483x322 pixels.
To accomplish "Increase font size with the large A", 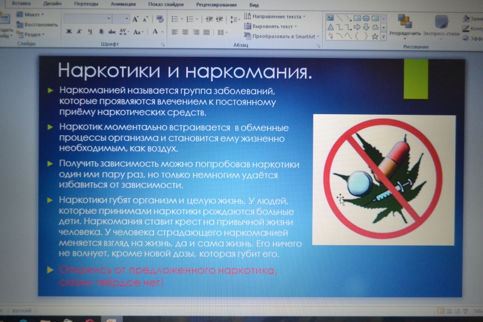I will [135, 19].
